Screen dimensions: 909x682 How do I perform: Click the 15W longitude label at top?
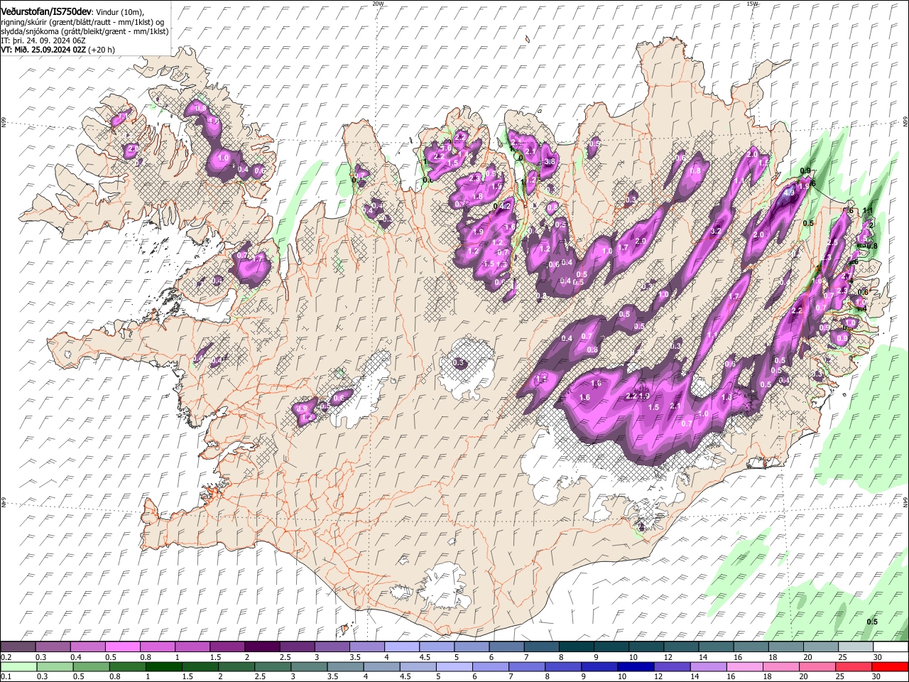tap(752, 4)
